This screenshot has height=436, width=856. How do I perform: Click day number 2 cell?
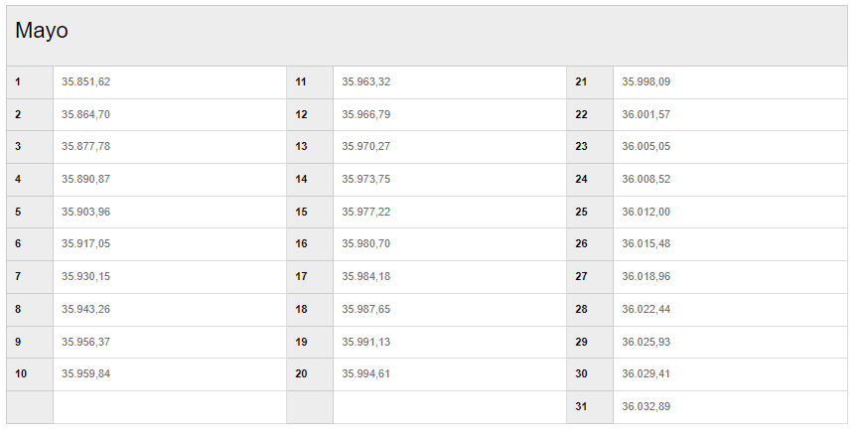pyautogui.click(x=30, y=114)
